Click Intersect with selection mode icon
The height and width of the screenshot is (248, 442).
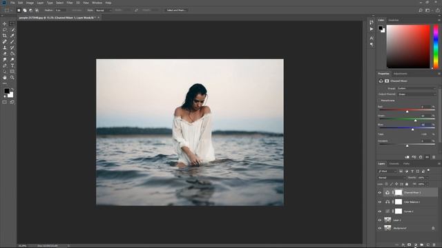[37, 10]
